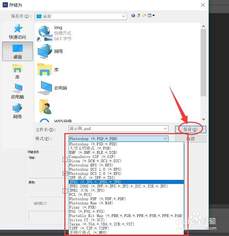Choose IFF 格式 (*.IFF;*.TDI) format
The width and height of the screenshot is (229, 236).
tap(126, 178)
